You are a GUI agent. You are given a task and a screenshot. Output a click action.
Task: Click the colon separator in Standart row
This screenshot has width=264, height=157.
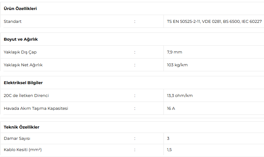[135, 22]
